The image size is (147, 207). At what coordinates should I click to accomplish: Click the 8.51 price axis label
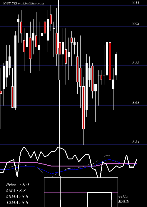click(x=136, y=142)
